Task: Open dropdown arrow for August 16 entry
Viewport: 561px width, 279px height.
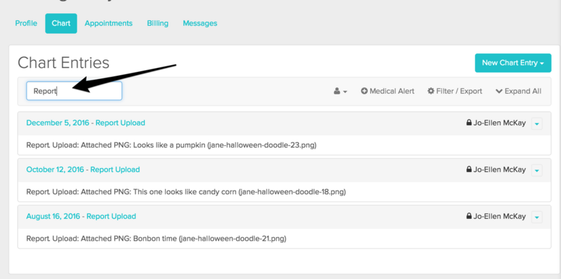Action: pyautogui.click(x=537, y=217)
